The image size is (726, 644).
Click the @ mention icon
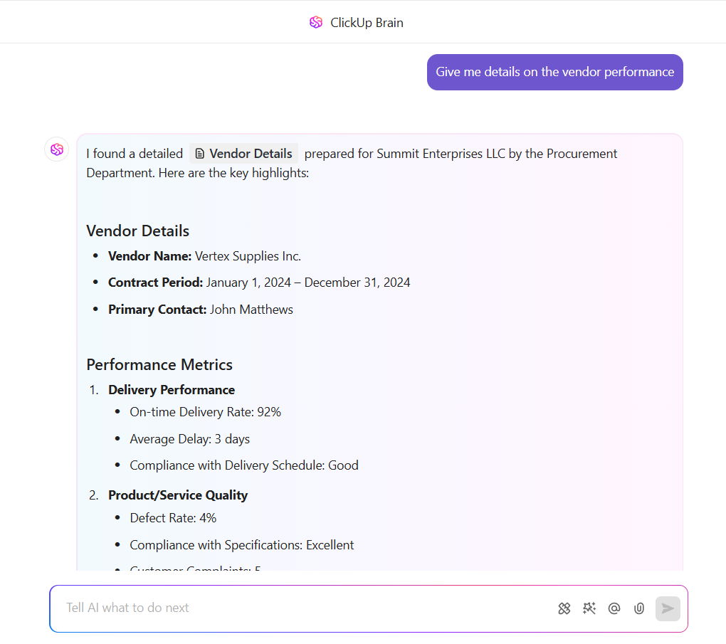click(x=614, y=608)
